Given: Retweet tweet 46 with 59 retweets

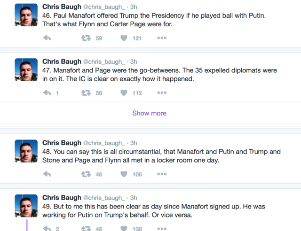Looking at the screenshot, I should tap(86, 38).
